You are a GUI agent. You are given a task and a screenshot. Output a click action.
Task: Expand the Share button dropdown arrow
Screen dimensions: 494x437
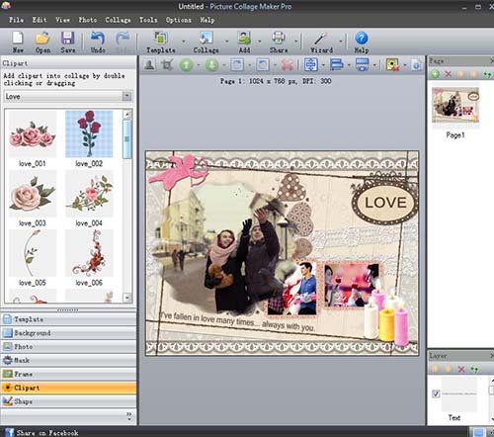[x=295, y=42]
